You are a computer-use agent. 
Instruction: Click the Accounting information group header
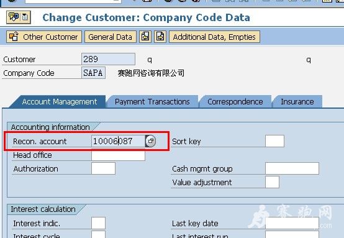50,127
